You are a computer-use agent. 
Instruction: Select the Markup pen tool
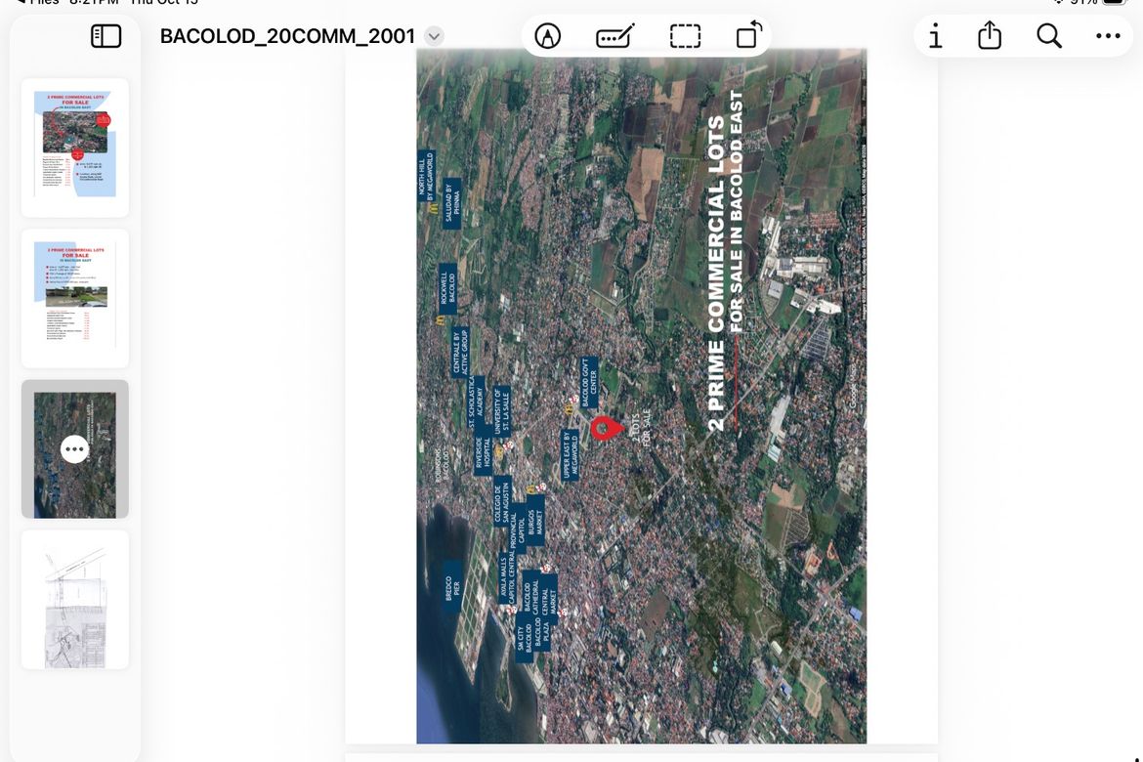click(547, 36)
